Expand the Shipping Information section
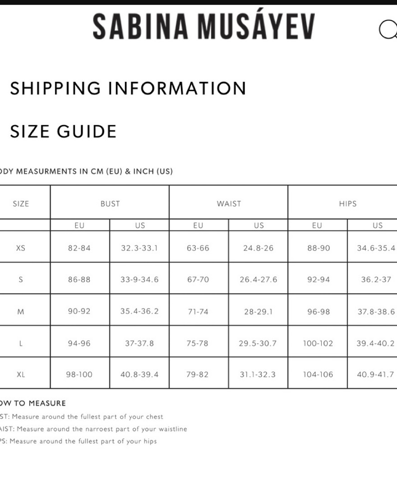 point(128,88)
